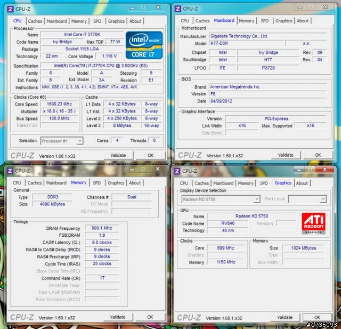Go to About tab in the Graphics window

click(x=302, y=183)
